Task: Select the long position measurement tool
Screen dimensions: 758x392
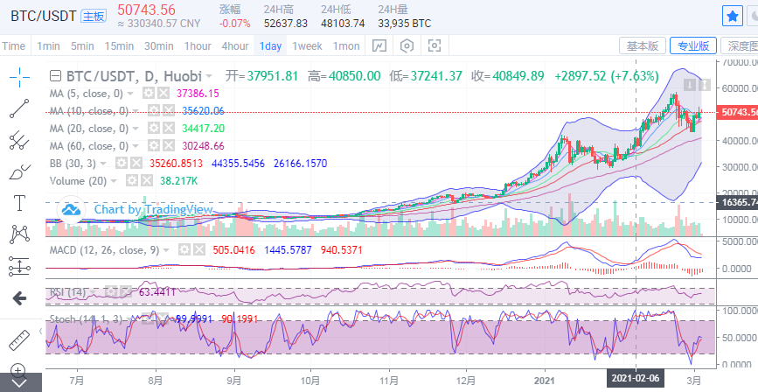Action: pyautogui.click(x=19, y=267)
